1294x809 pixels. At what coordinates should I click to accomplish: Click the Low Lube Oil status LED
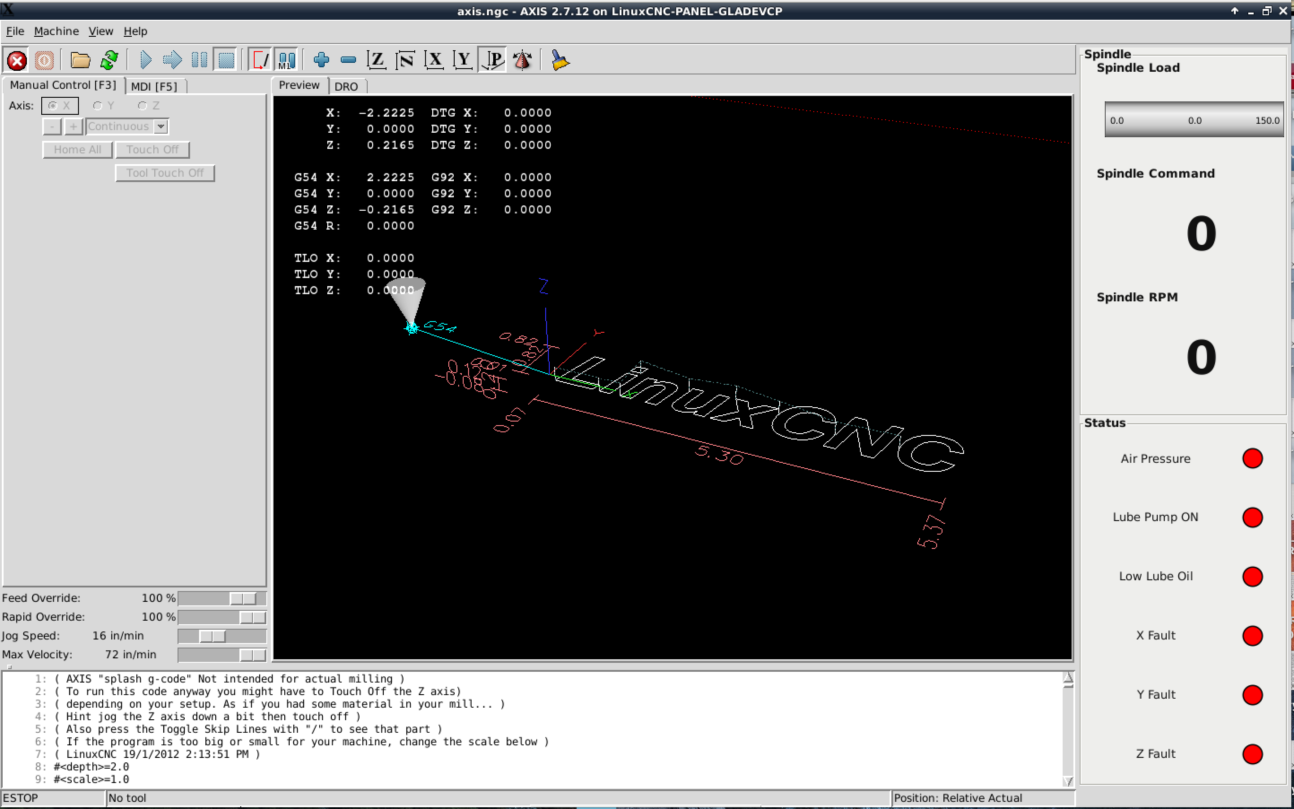pyautogui.click(x=1252, y=577)
